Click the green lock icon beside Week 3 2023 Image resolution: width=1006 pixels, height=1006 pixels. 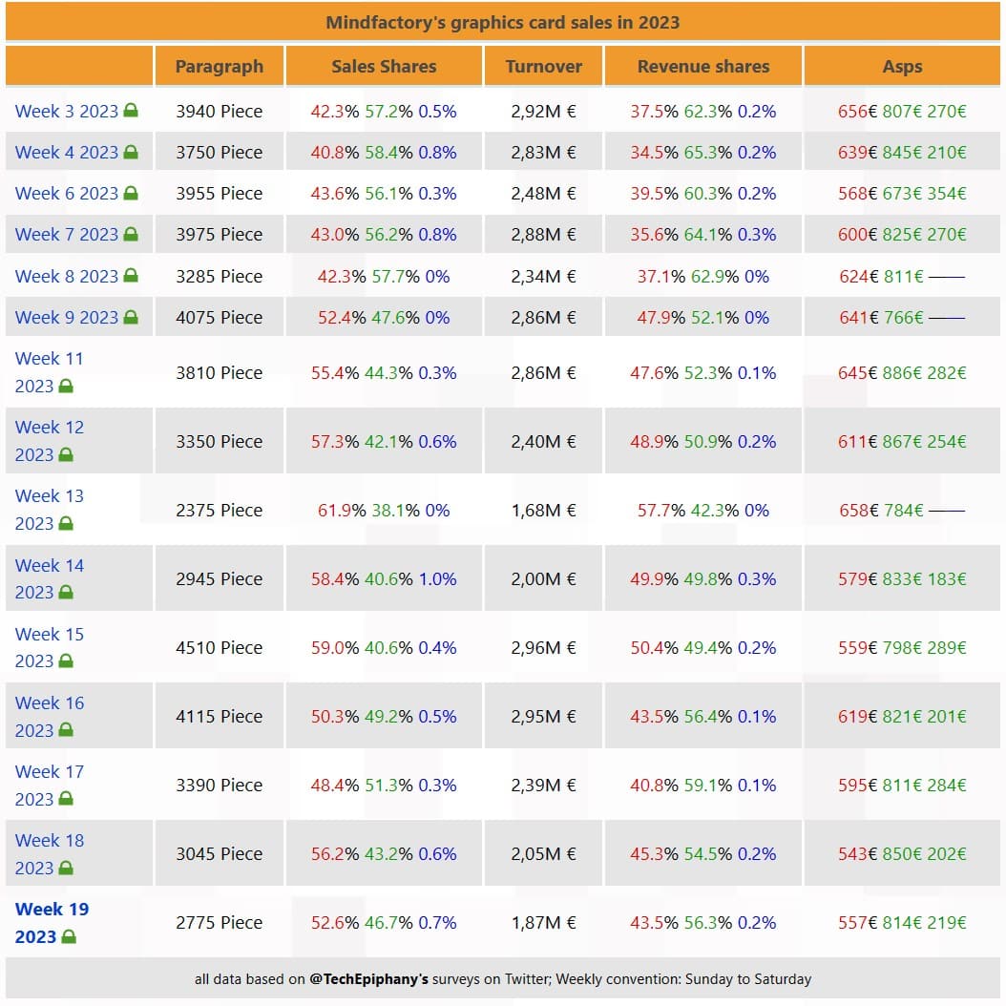pos(131,111)
